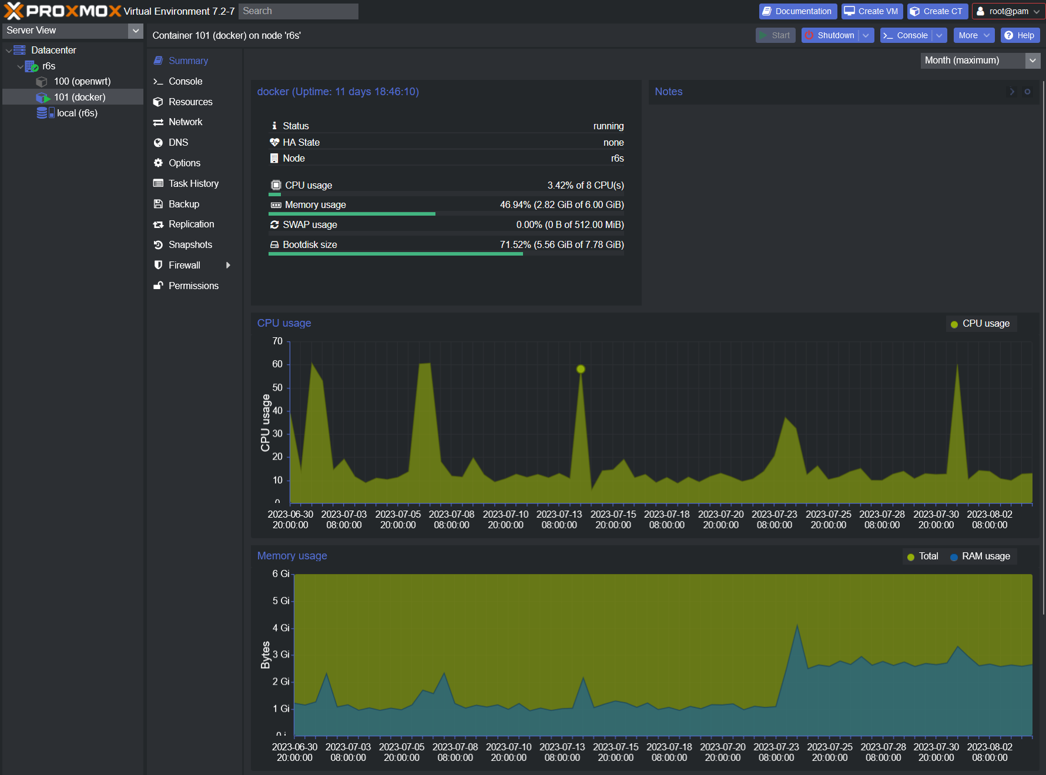Open the Task History tab
The height and width of the screenshot is (775, 1046).
point(193,184)
